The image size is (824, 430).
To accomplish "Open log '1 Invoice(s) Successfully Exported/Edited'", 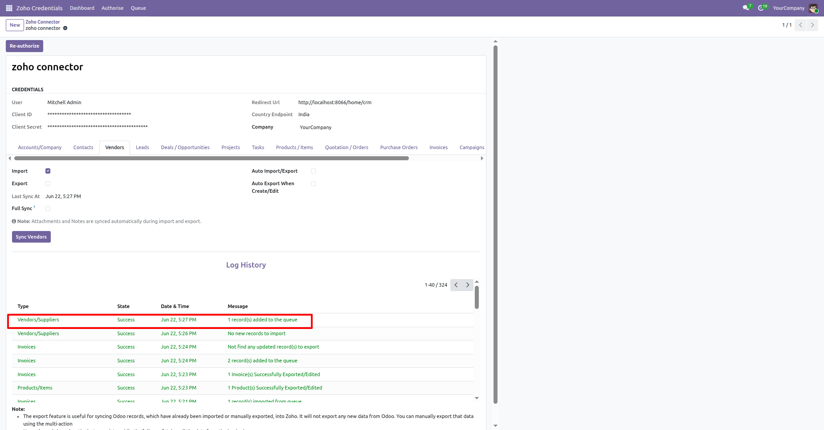I will tap(242, 374).
